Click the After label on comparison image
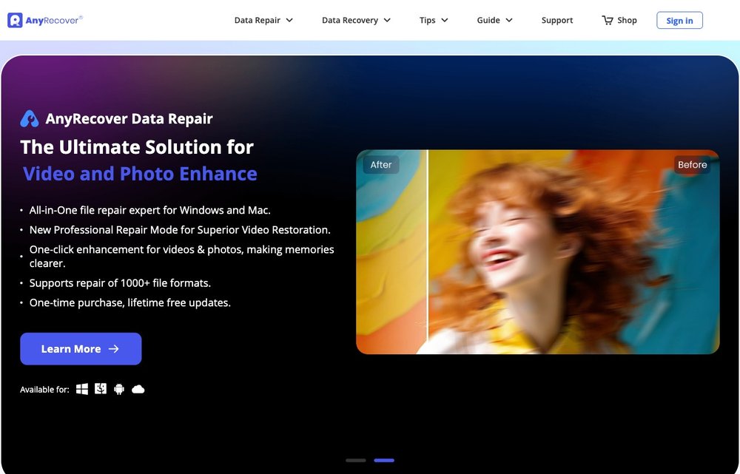Viewport: 740px width, 474px height. coord(381,165)
